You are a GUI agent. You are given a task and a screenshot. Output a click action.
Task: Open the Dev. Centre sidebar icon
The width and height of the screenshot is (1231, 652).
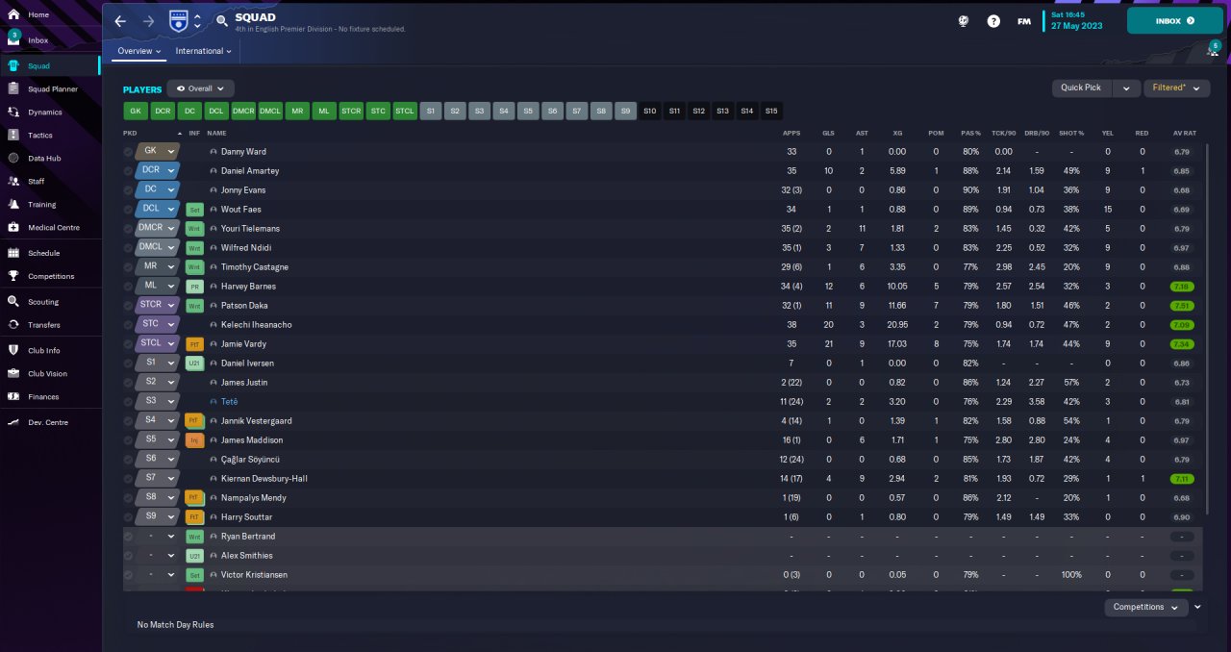(13, 422)
